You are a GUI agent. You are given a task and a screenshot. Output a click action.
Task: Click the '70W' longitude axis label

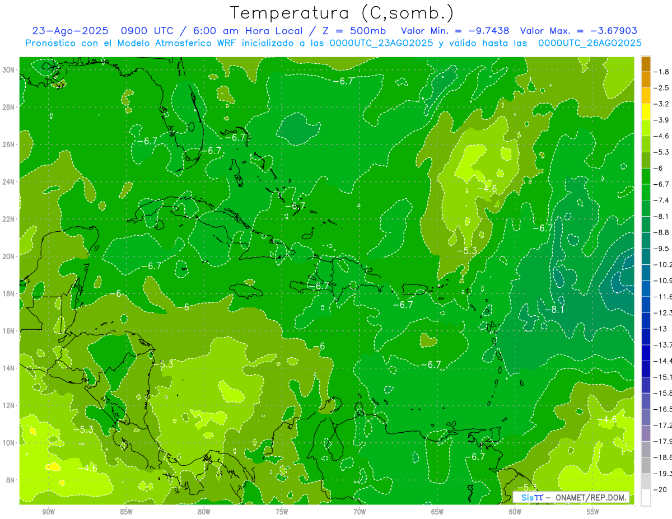coord(360,512)
